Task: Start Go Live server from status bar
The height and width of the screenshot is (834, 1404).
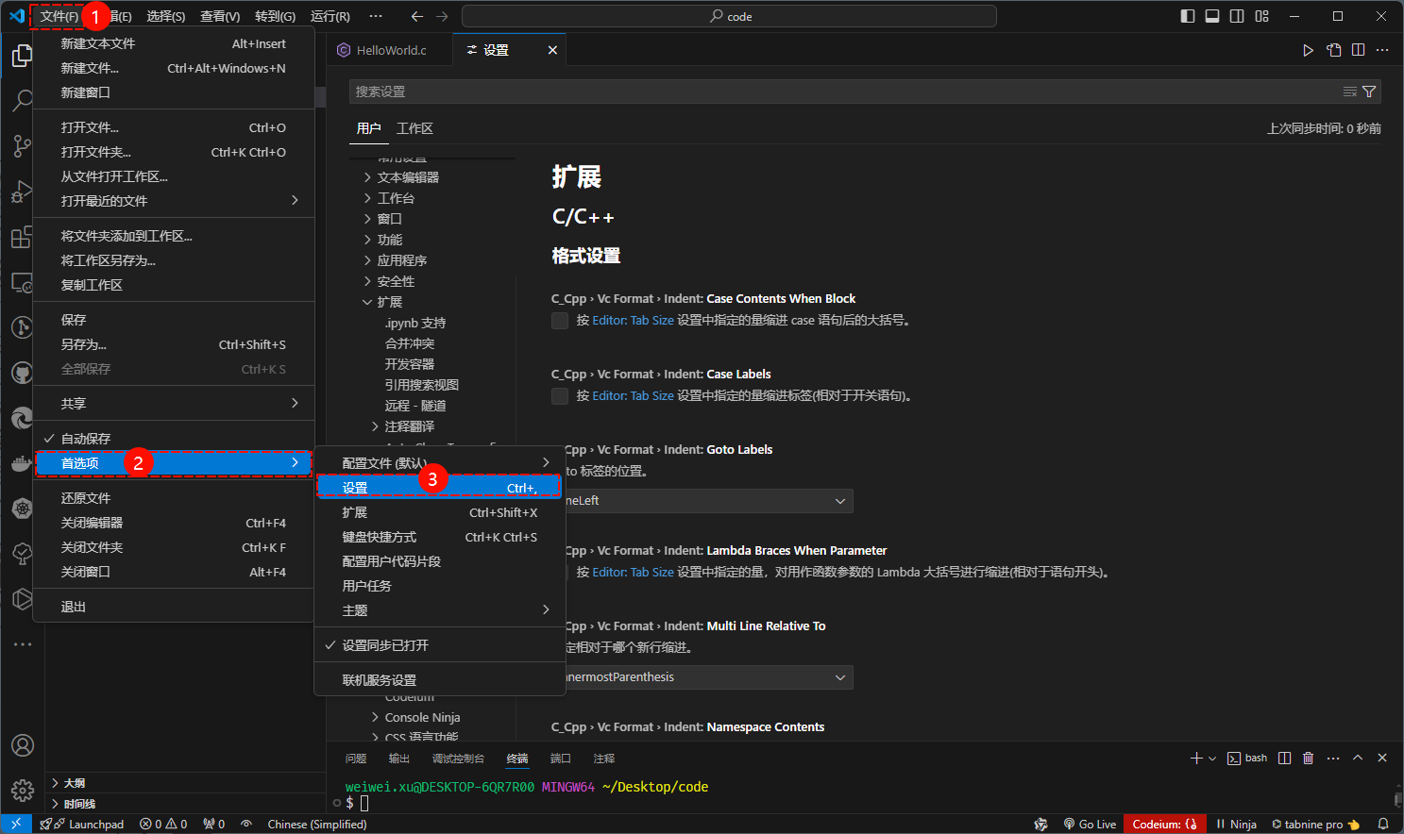Action: (x=1091, y=824)
